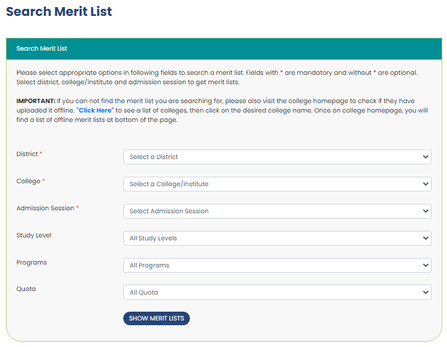This screenshot has width=447, height=347.
Task: Expand the 'All Programs' dropdown
Action: [271, 266]
